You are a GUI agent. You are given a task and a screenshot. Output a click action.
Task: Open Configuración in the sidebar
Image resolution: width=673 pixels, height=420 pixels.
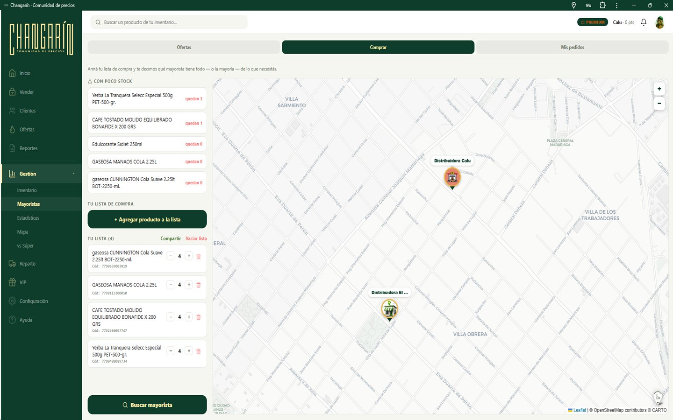(41, 301)
